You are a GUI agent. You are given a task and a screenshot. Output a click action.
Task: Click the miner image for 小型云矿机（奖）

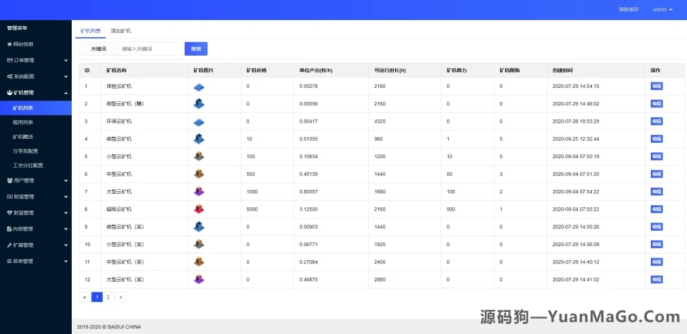[x=199, y=244]
